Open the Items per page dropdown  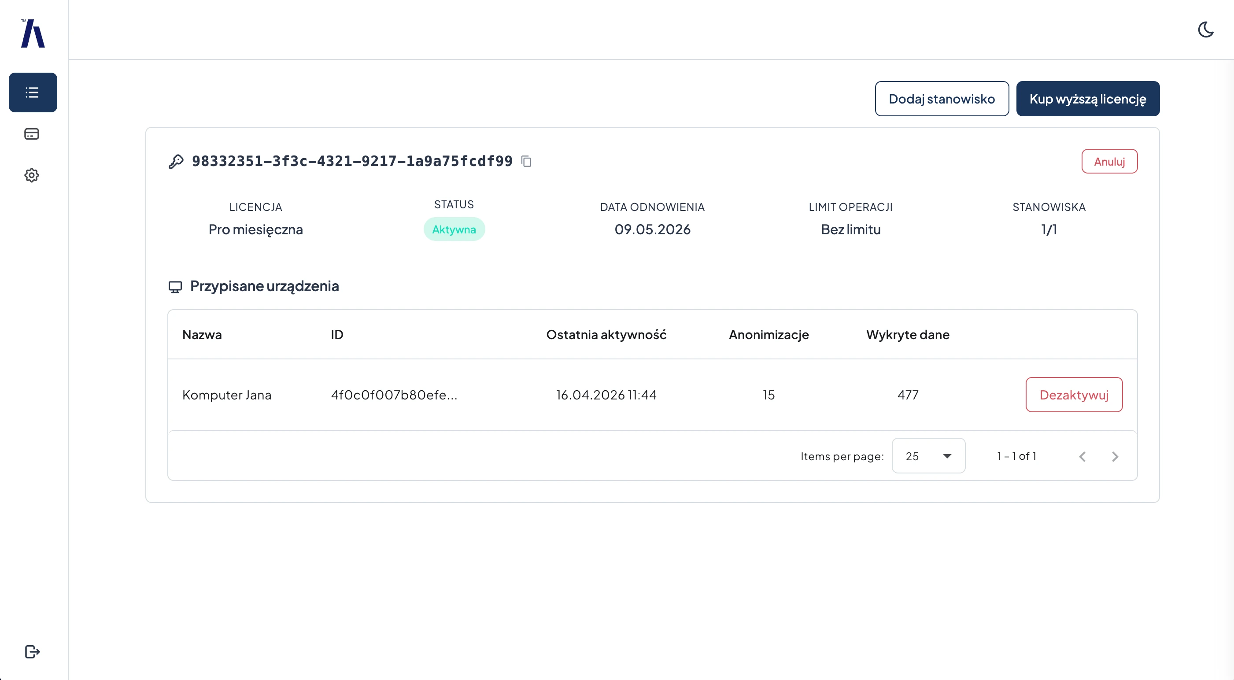[928, 456]
